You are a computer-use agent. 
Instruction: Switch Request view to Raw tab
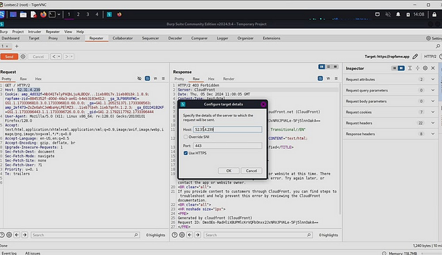23,79
